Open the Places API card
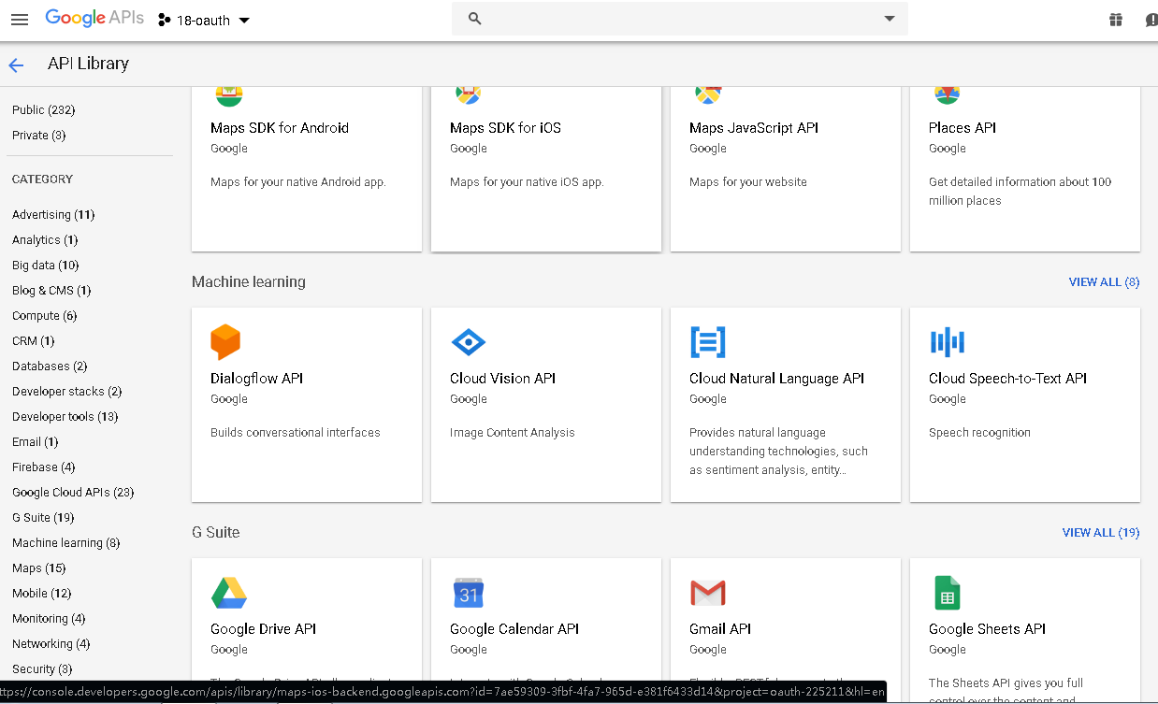 pyautogui.click(x=1024, y=168)
